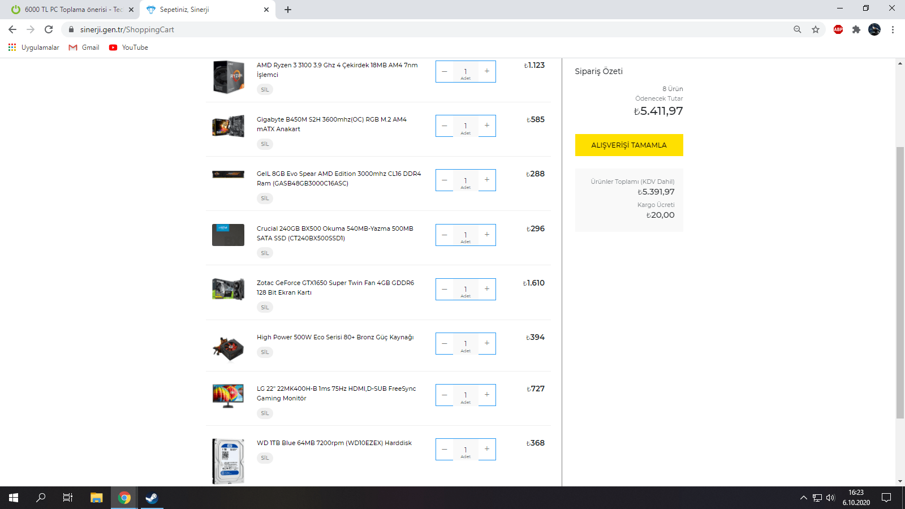
Task: Remove Gigabyte B450M S2H with SİL
Action: point(265,144)
